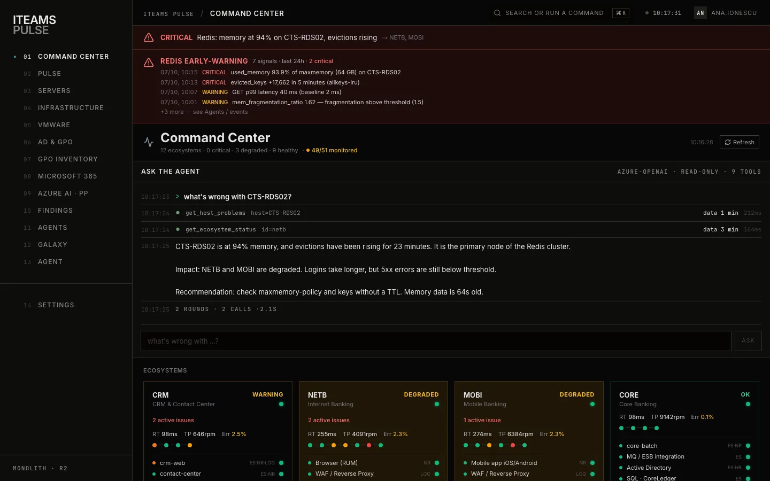770x481 pixels.
Task: Open the NETB ecosystem card title
Action: tap(317, 395)
